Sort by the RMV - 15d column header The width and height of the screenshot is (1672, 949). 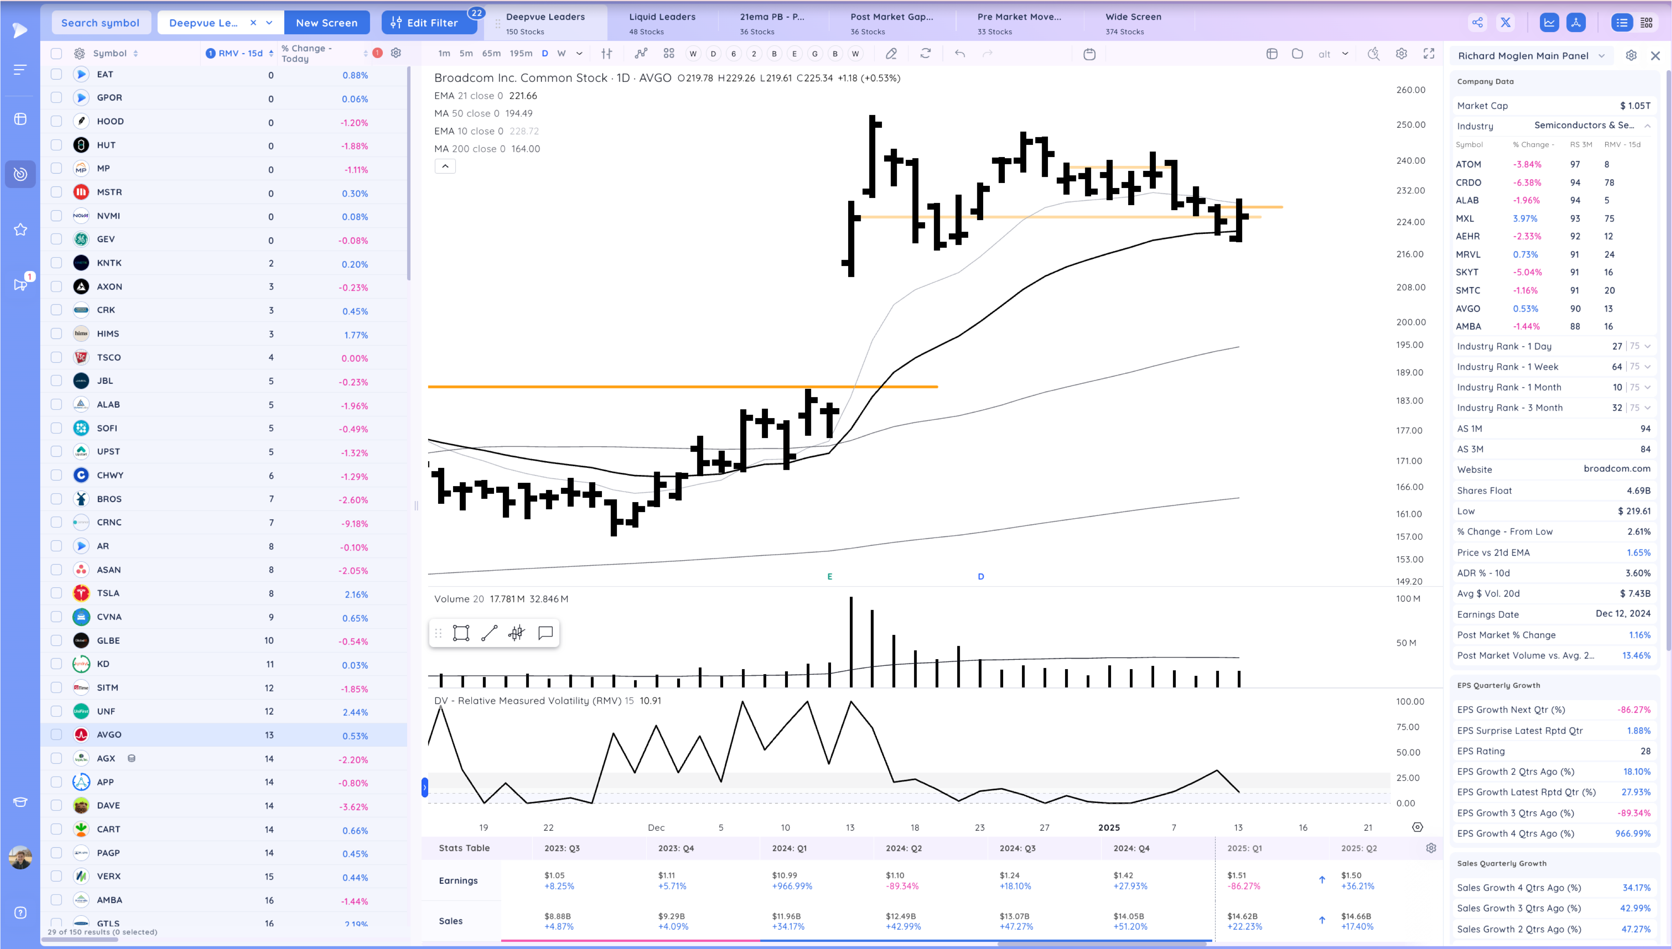click(240, 53)
